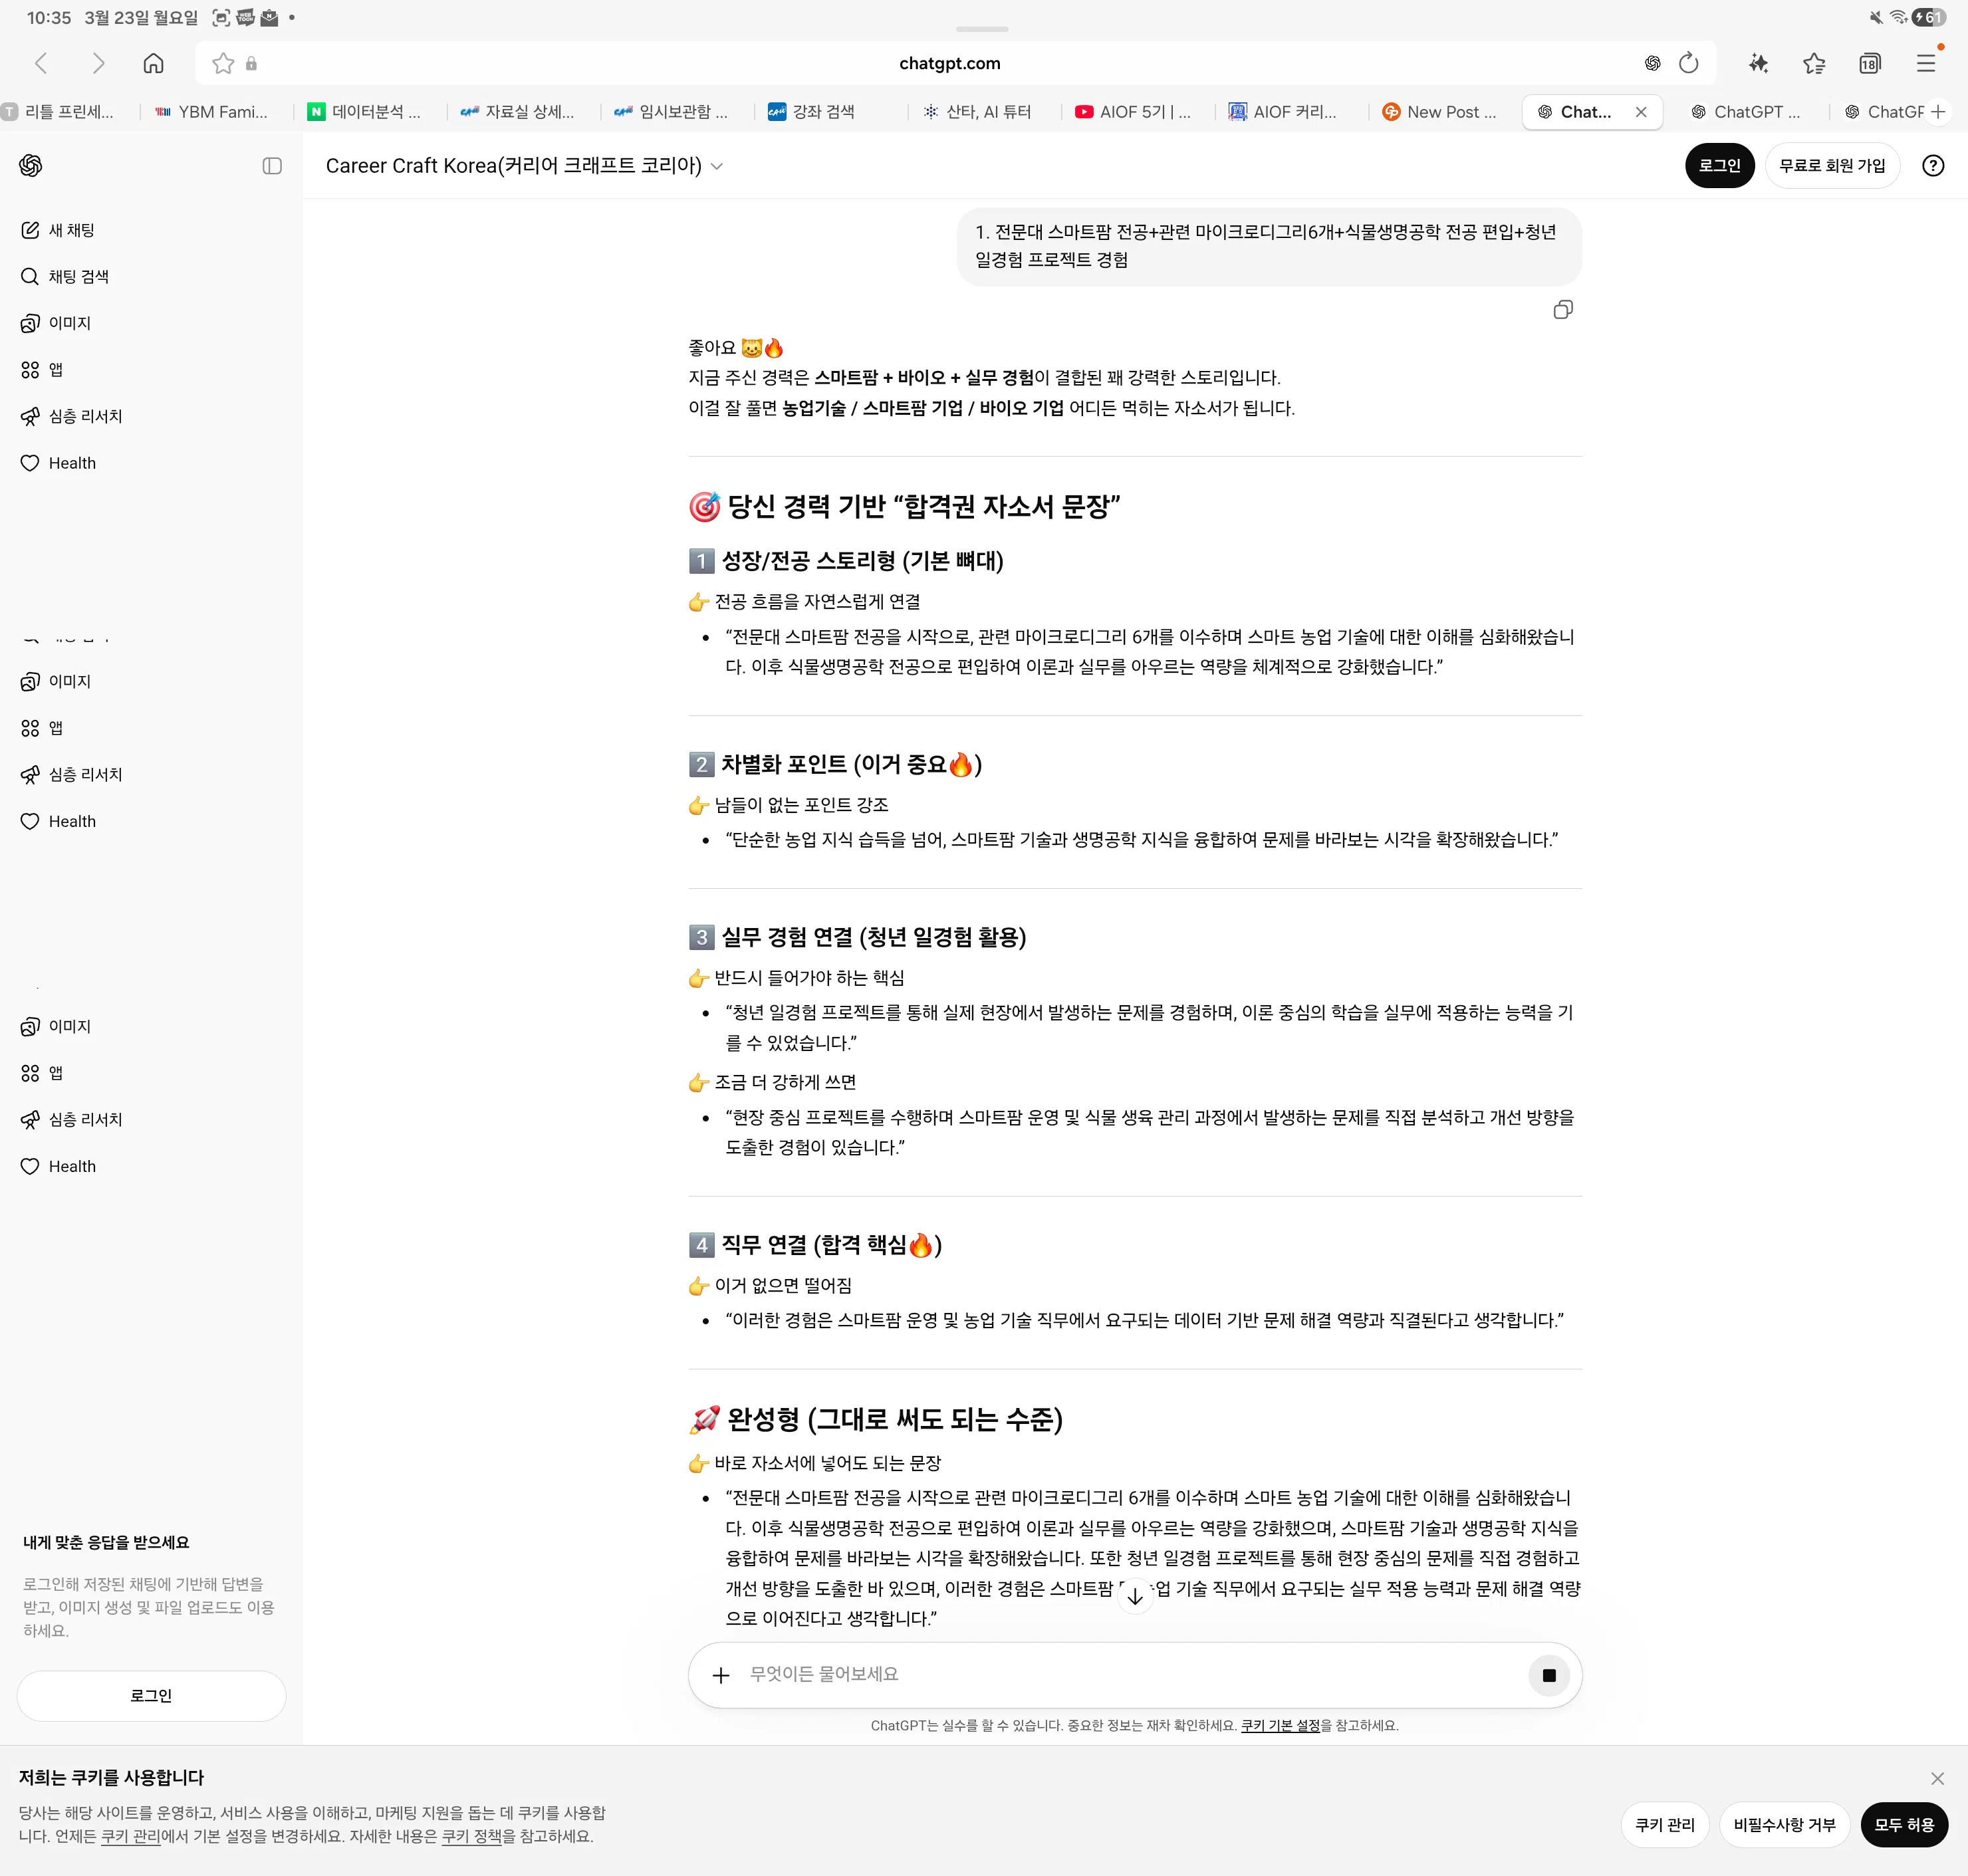The height and width of the screenshot is (1876, 1968).
Task: Open the browser tab overview (18)
Action: tap(1869, 62)
